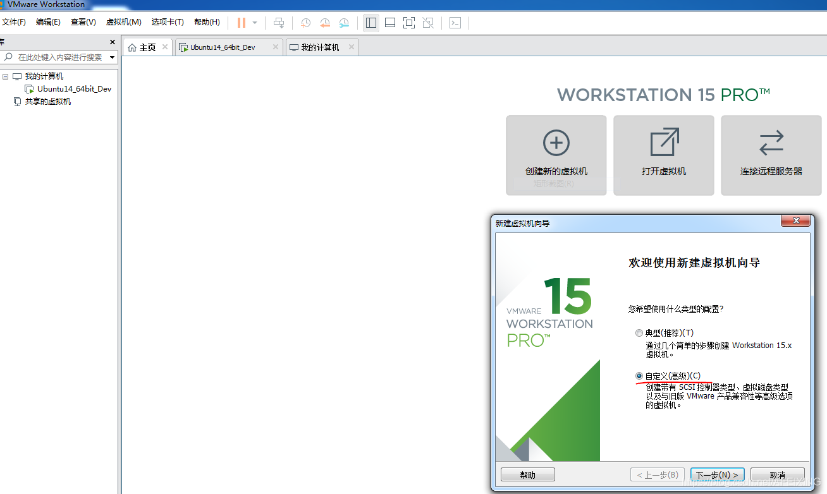This screenshot has width=827, height=494.
Task: Close the 新建虚拟机向导 dialog
Action: coord(795,221)
